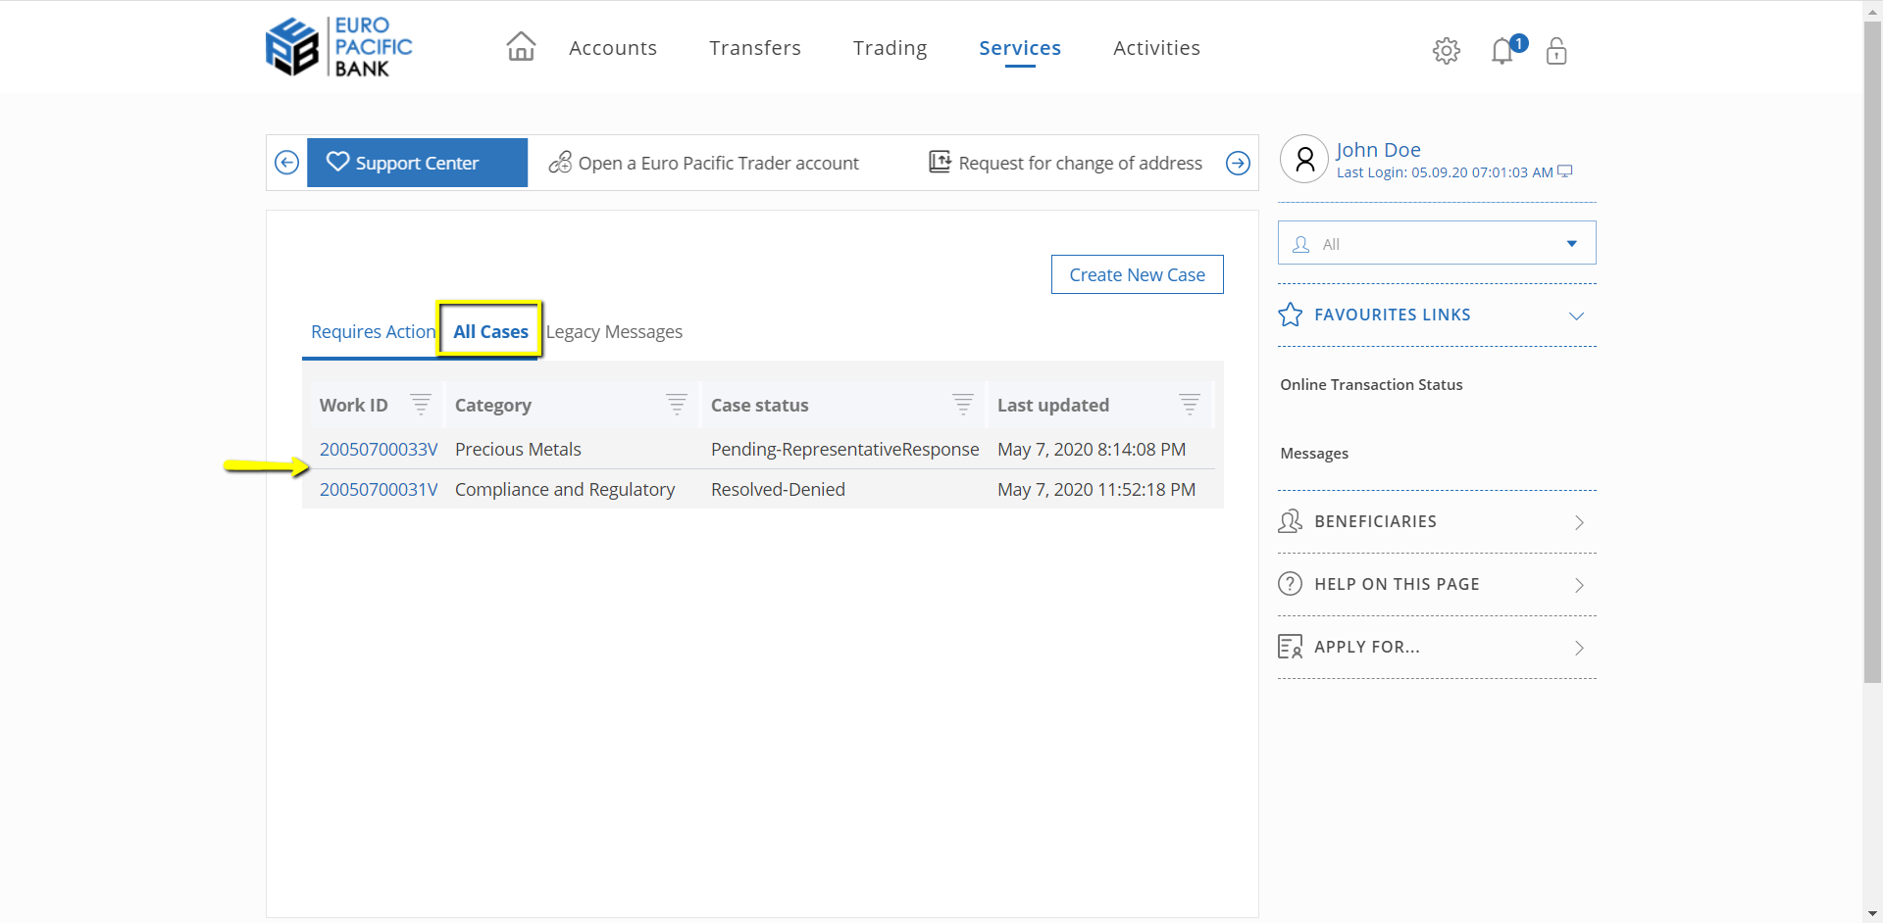1883x923 pixels.
Task: Click the monitor icon next to last login
Action: [1565, 171]
